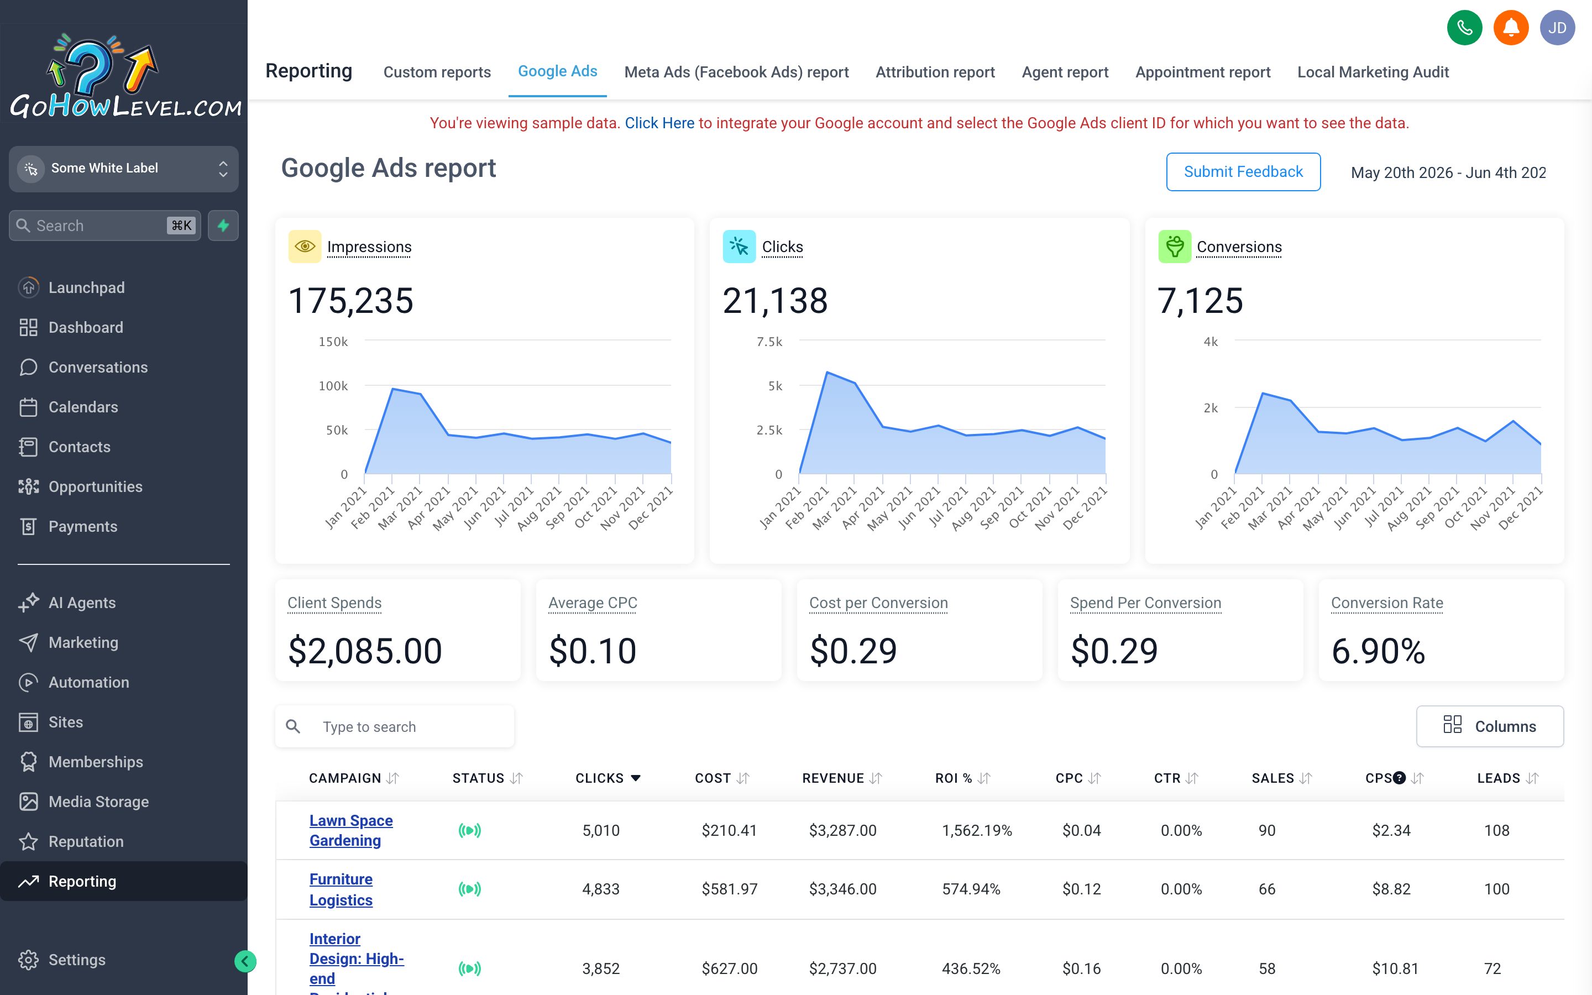Expand the Some White Label account switcher
1592x995 pixels.
coord(124,169)
